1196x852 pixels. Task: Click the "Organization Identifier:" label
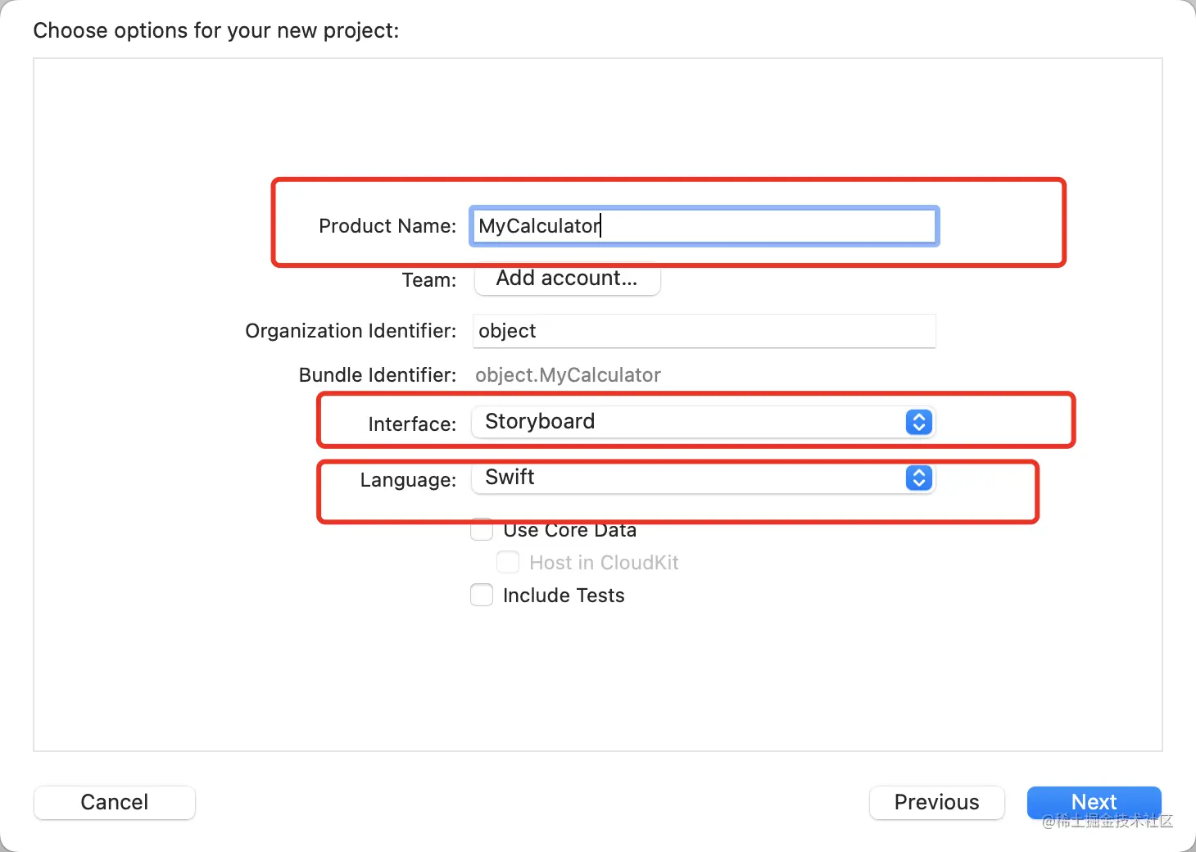coord(351,331)
